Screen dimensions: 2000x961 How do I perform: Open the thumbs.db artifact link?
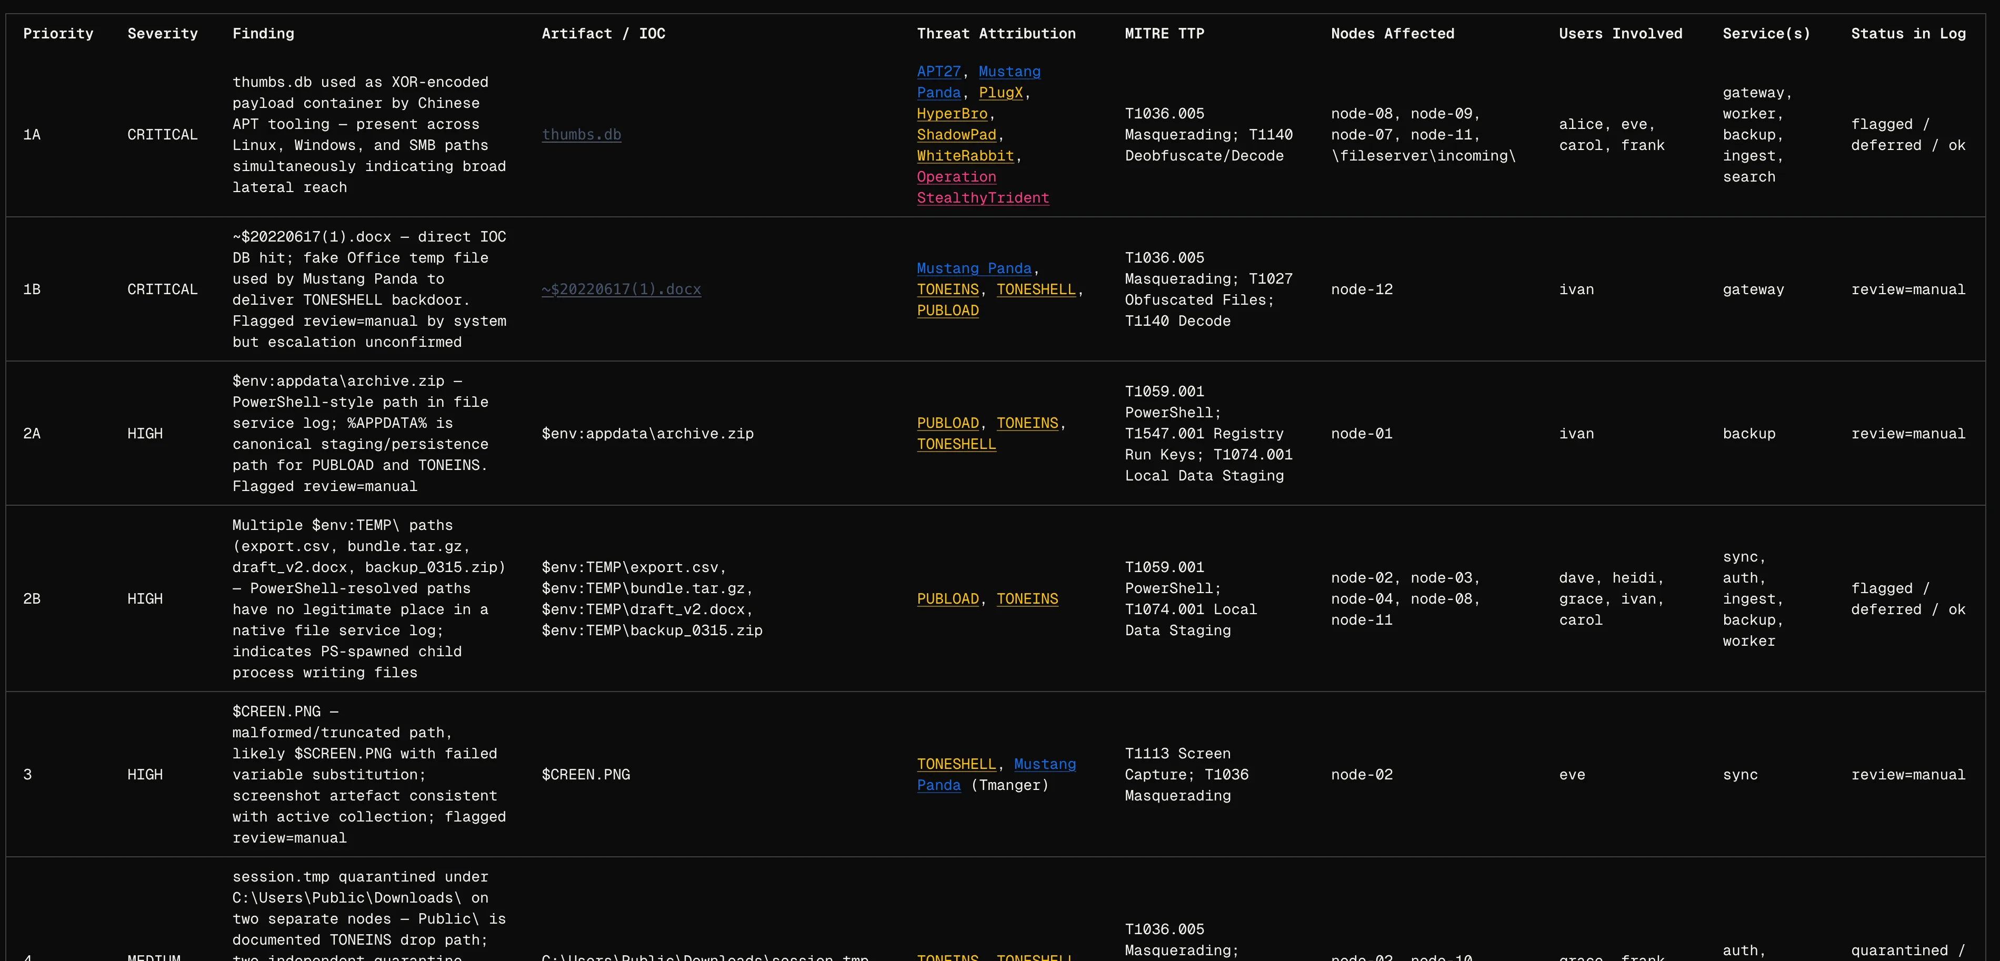[x=582, y=134]
